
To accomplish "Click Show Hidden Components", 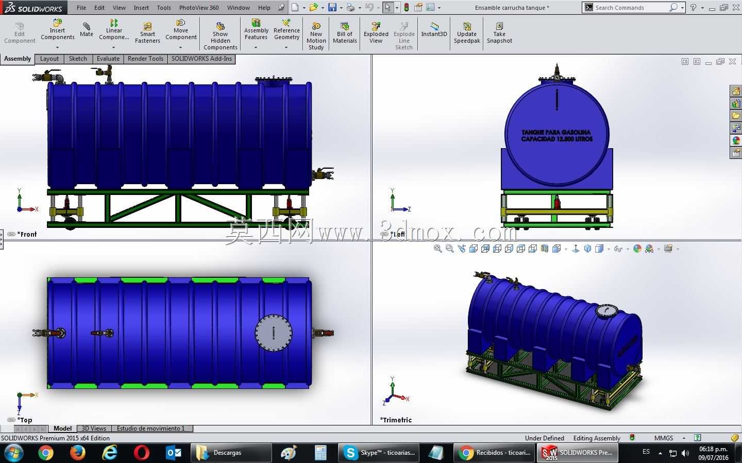I will (220, 36).
